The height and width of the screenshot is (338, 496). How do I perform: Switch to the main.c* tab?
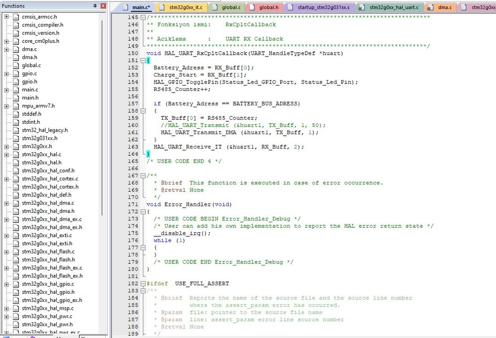click(138, 7)
